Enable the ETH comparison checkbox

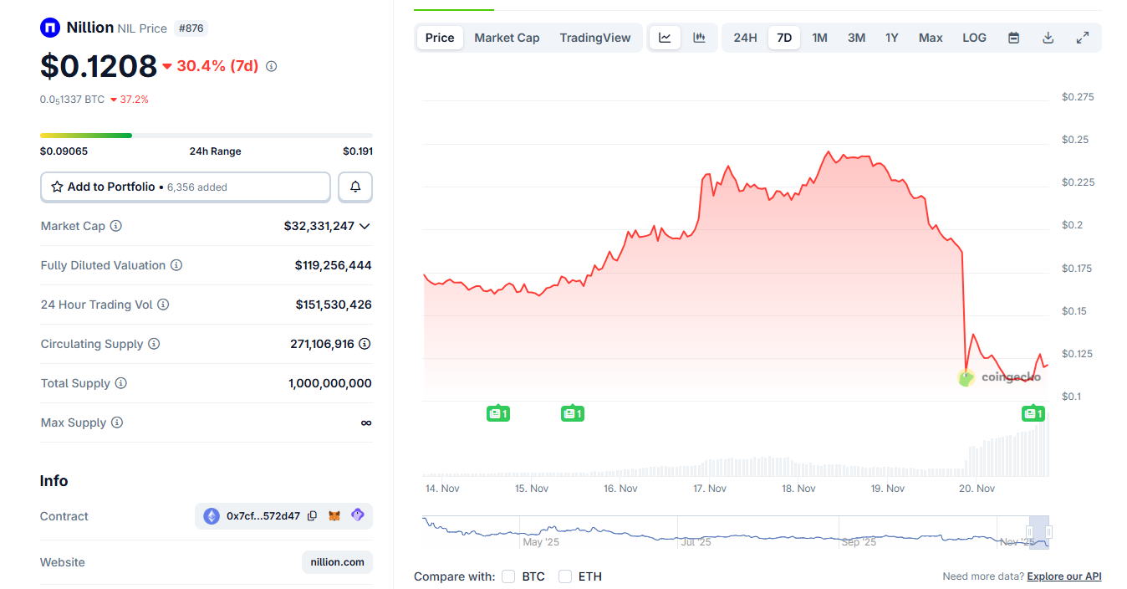pyautogui.click(x=563, y=576)
